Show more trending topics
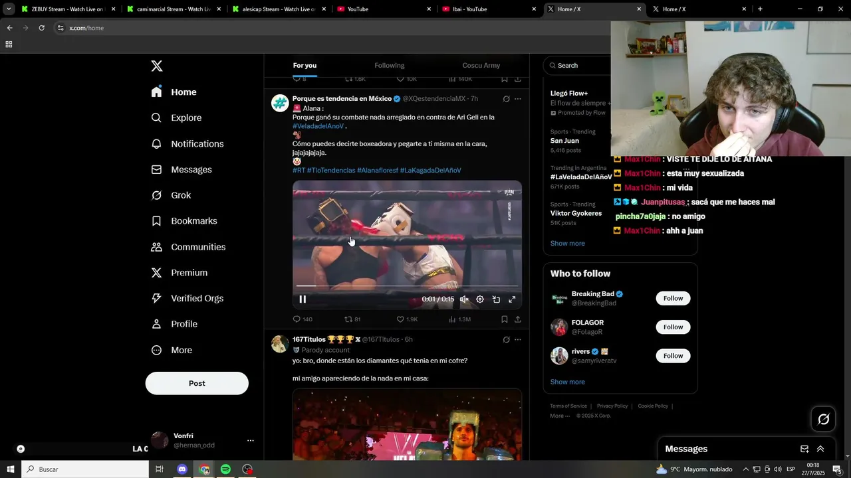Image resolution: width=851 pixels, height=478 pixels. point(568,244)
